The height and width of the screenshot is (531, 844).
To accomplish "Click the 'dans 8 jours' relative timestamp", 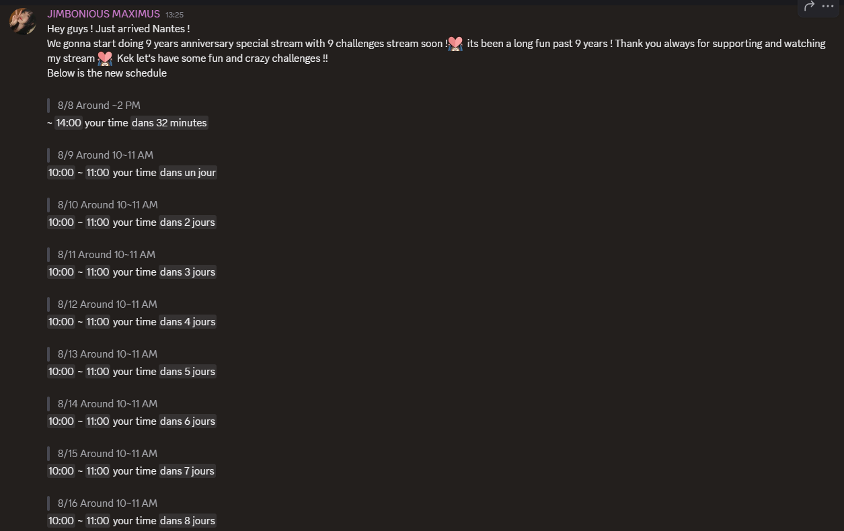I will click(188, 521).
